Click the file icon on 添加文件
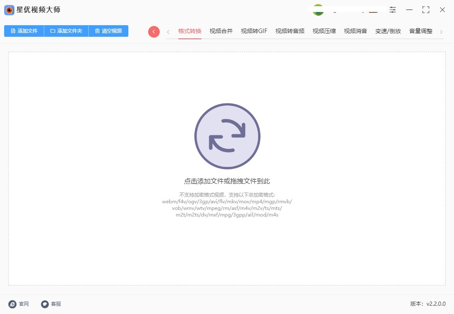454x314 pixels. point(13,31)
